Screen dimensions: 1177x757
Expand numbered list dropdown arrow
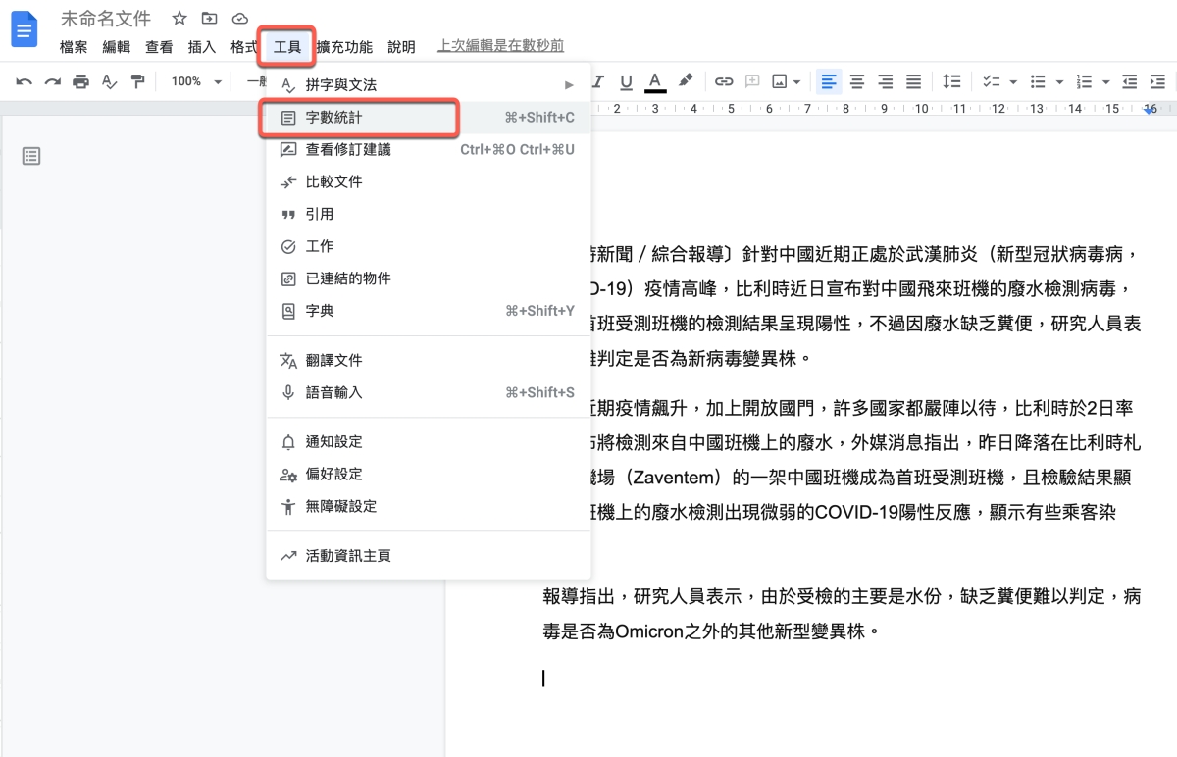coord(1106,81)
